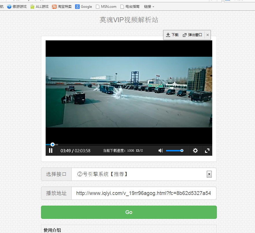
Task: Click the 电台指南 page icon
Action: [x=122, y=7]
